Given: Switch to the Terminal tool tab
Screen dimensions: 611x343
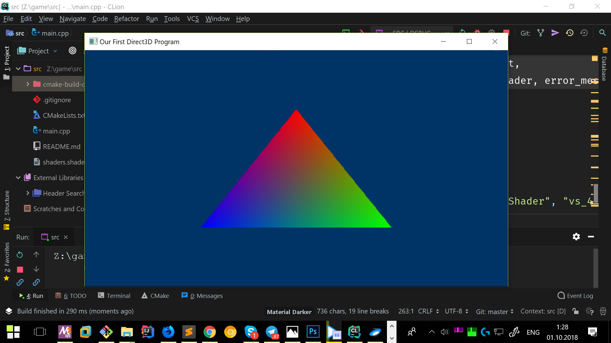Looking at the screenshot, I should [114, 296].
